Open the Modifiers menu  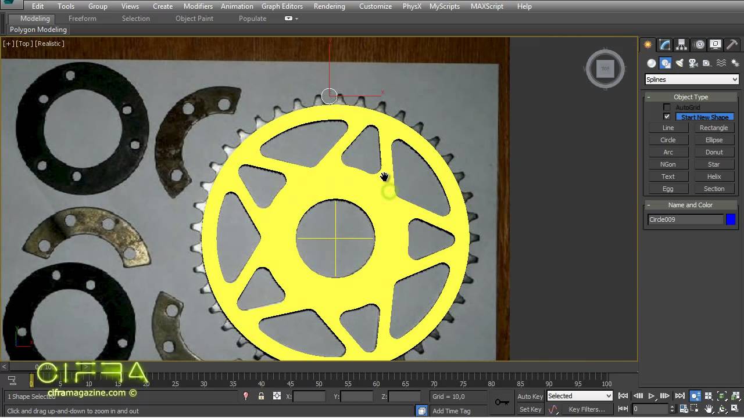(198, 6)
